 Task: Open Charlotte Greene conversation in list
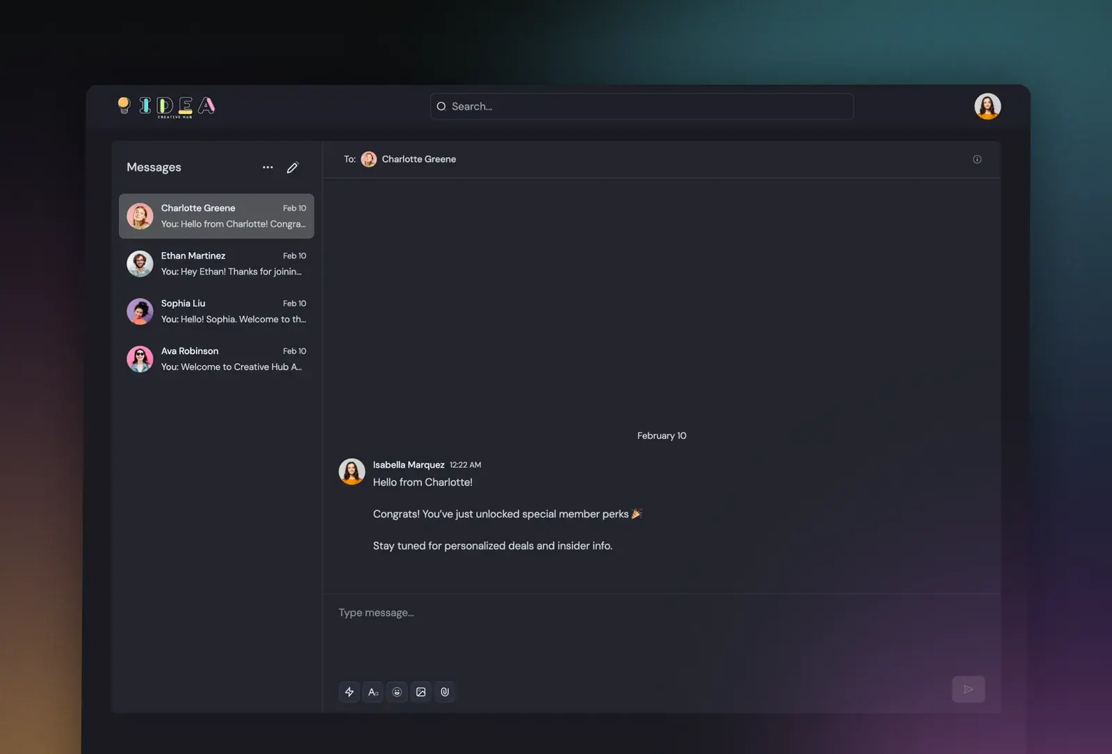[216, 216]
